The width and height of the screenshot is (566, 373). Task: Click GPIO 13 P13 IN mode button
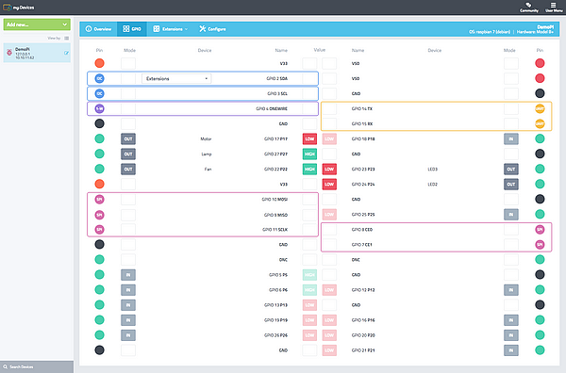click(x=128, y=305)
